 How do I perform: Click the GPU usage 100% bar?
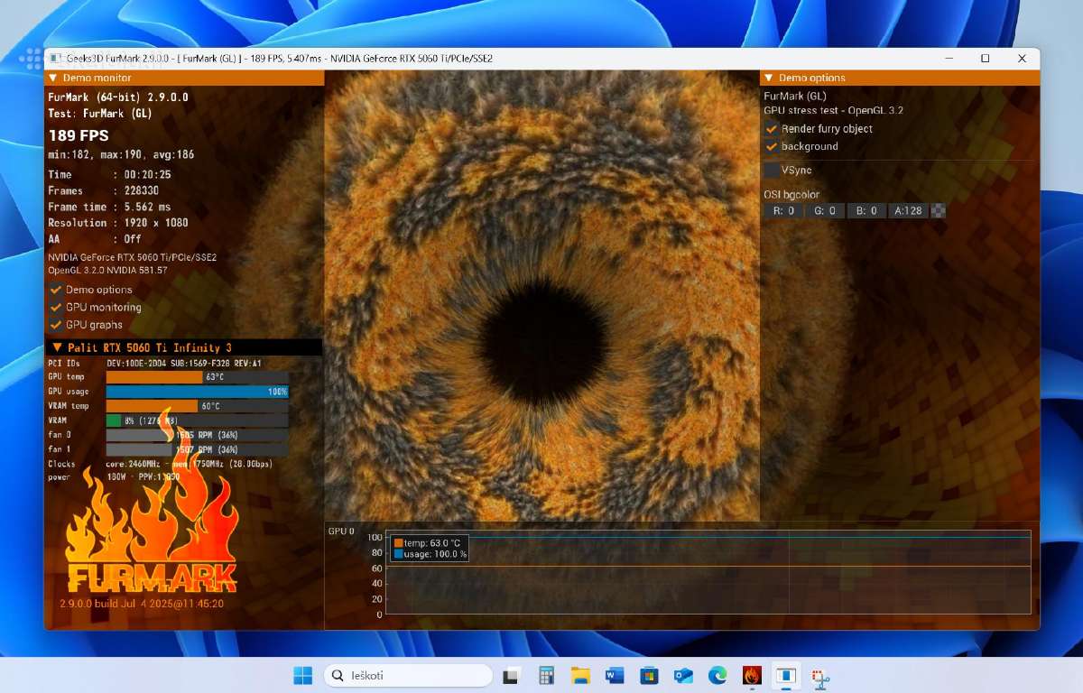click(x=198, y=392)
